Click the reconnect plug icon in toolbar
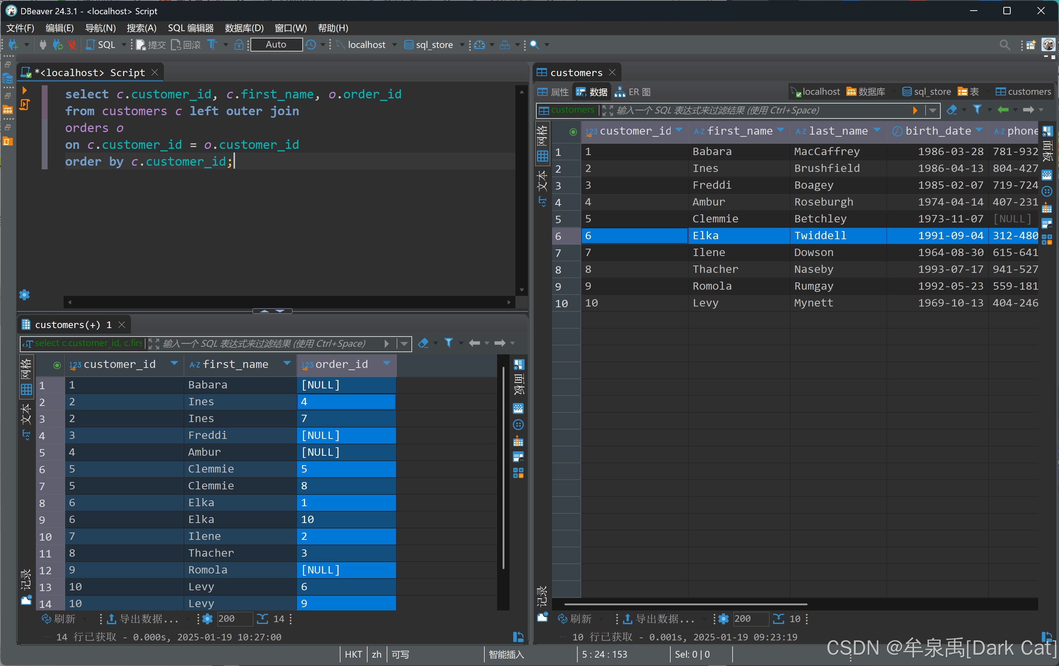 click(57, 45)
